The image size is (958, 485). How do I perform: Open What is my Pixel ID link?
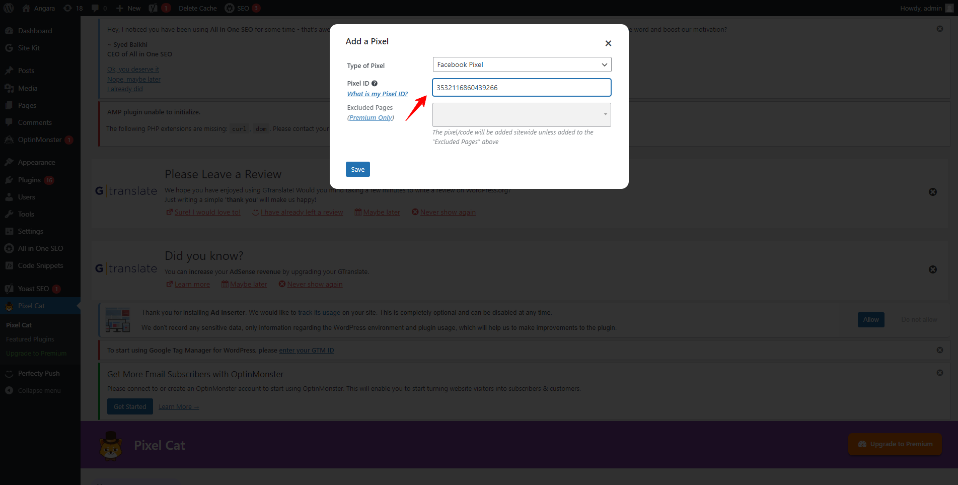tap(377, 94)
